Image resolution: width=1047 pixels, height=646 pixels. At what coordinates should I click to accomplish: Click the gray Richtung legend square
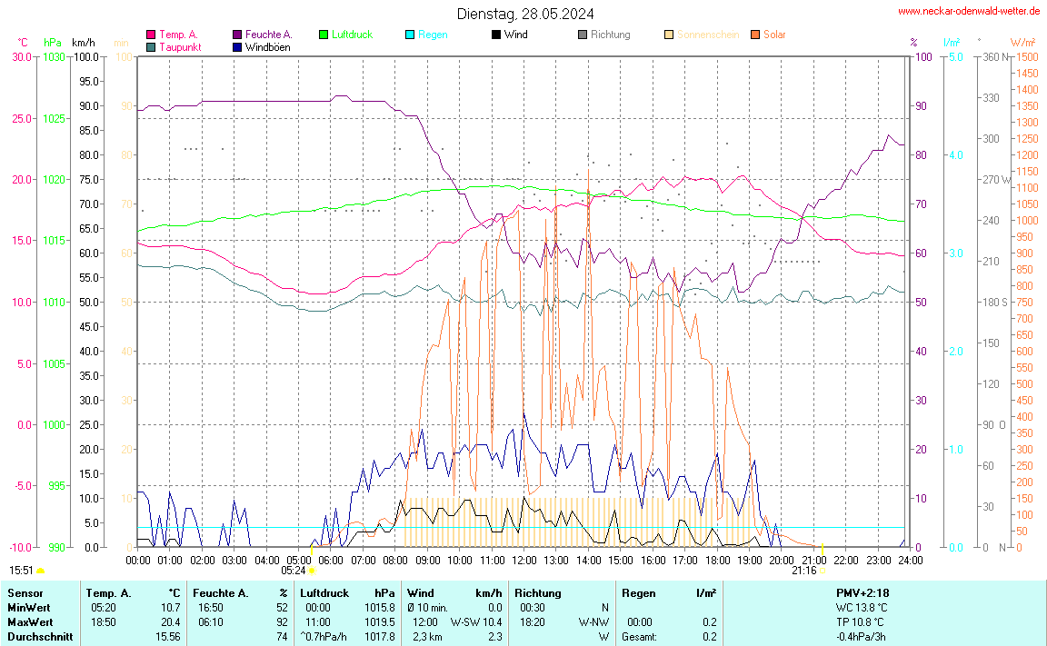[x=583, y=35]
